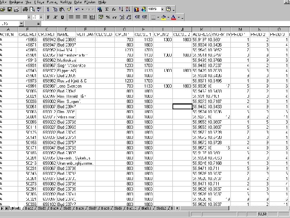The image size is (290, 218).
Task: Run the spelling check icon
Action: tap(39, 9)
